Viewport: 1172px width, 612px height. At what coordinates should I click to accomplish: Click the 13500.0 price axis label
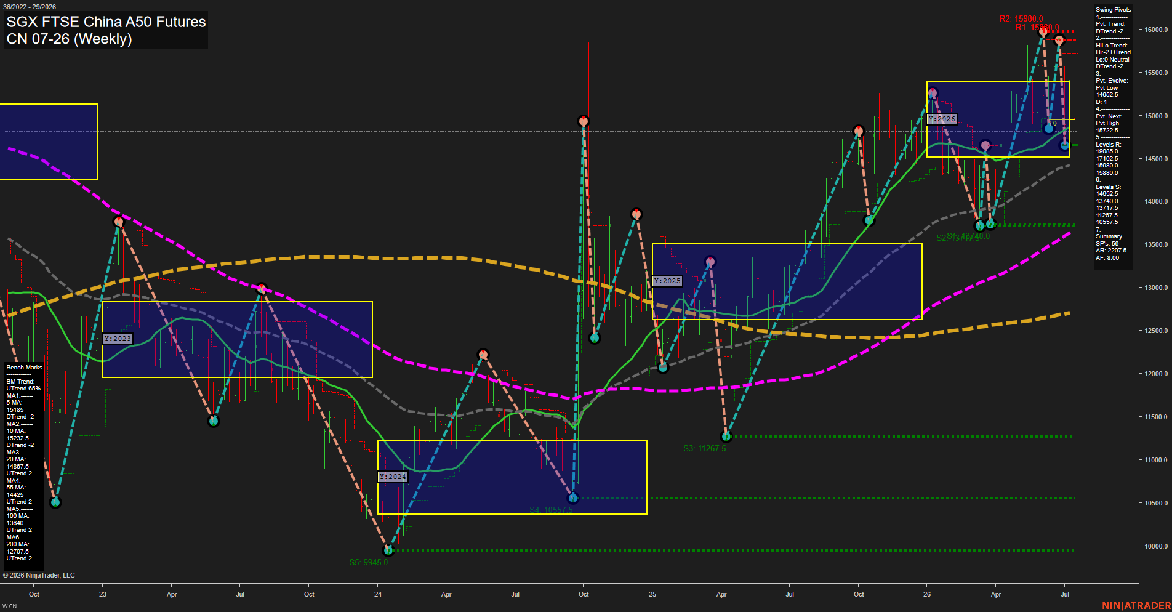1156,244
